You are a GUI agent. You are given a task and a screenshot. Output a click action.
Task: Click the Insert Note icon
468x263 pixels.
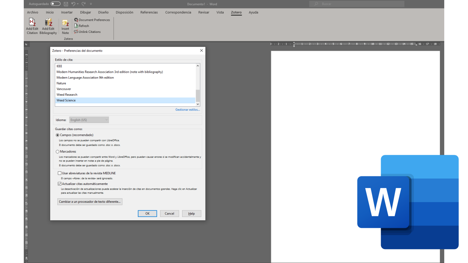click(65, 23)
